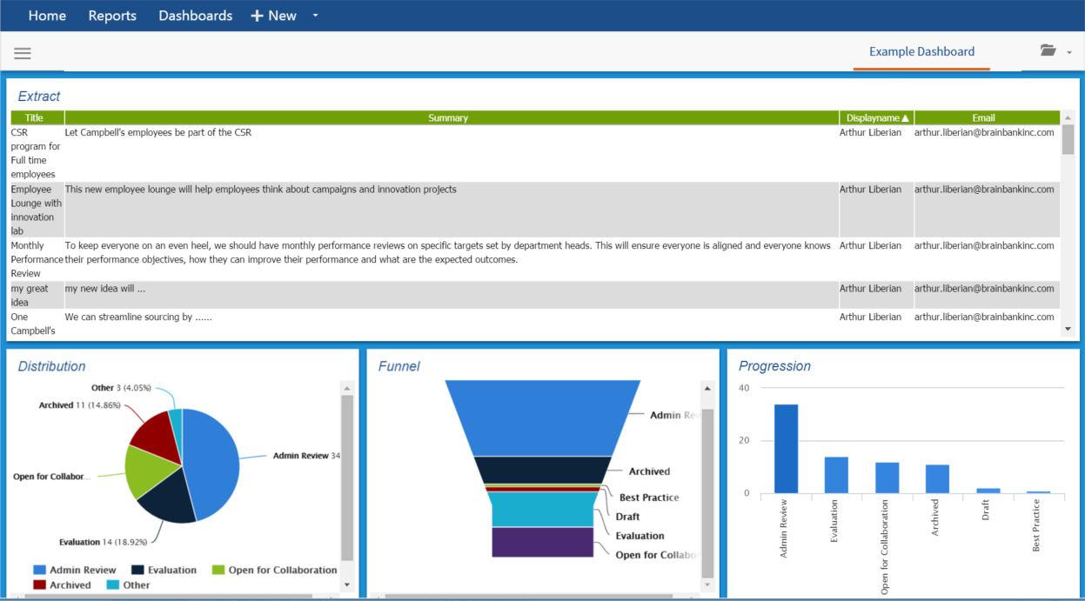Sort by the Title column header
The width and height of the screenshot is (1085, 601).
click(33, 117)
